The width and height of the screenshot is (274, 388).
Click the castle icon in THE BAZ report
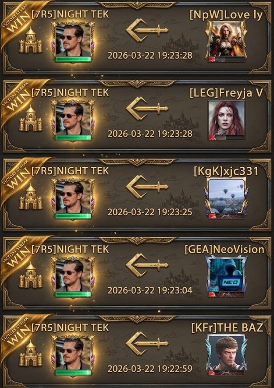coord(31,353)
